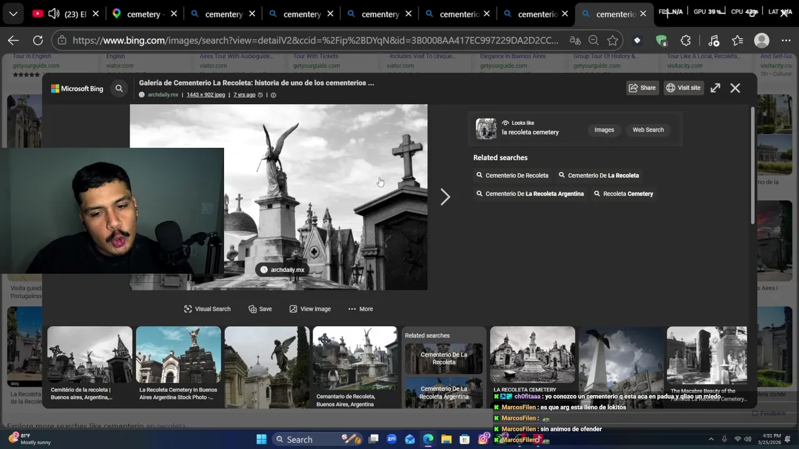Image resolution: width=799 pixels, height=449 pixels.
Task: Click the View image button
Action: (310, 309)
